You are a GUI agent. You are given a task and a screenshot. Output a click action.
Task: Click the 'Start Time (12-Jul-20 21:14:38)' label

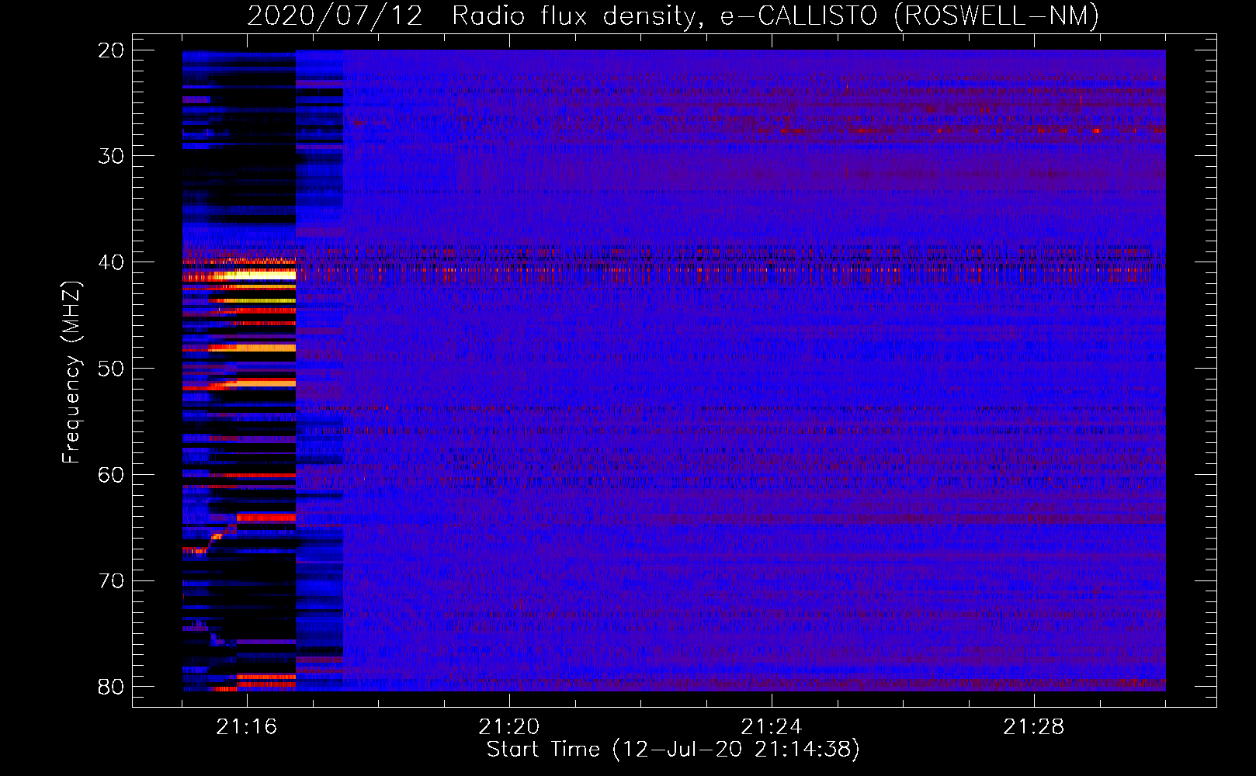click(x=673, y=750)
